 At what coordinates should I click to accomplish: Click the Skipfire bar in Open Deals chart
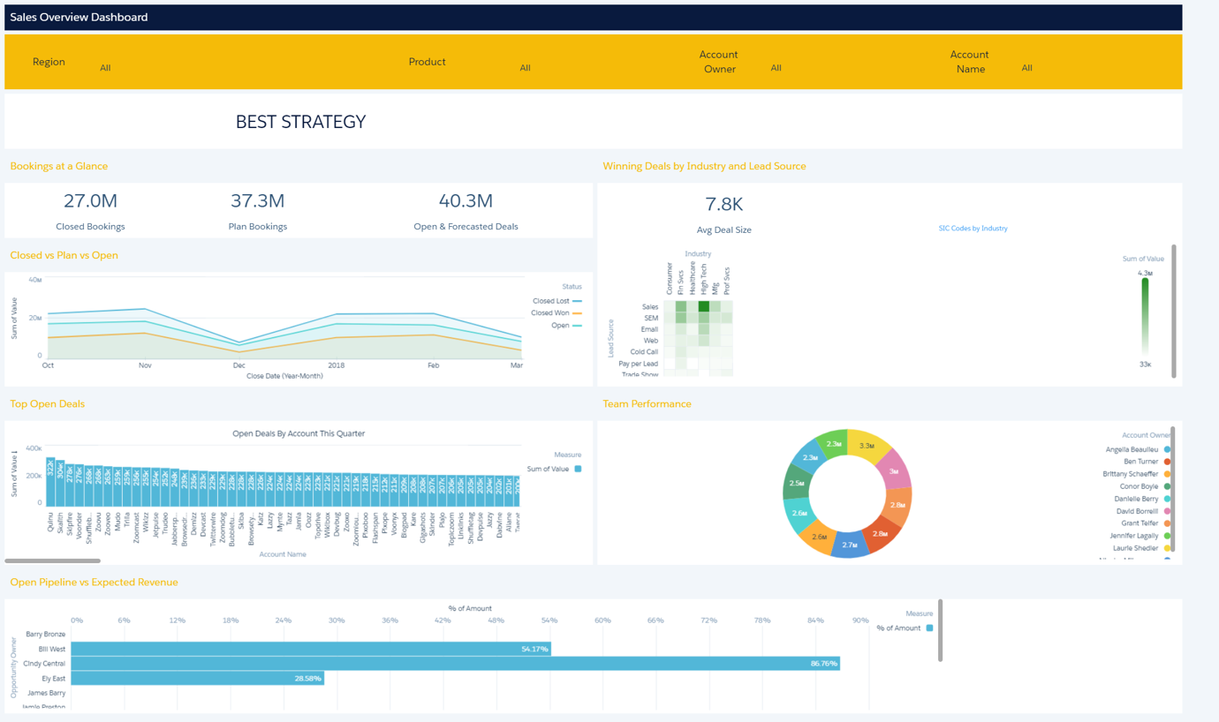pyautogui.click(x=71, y=485)
